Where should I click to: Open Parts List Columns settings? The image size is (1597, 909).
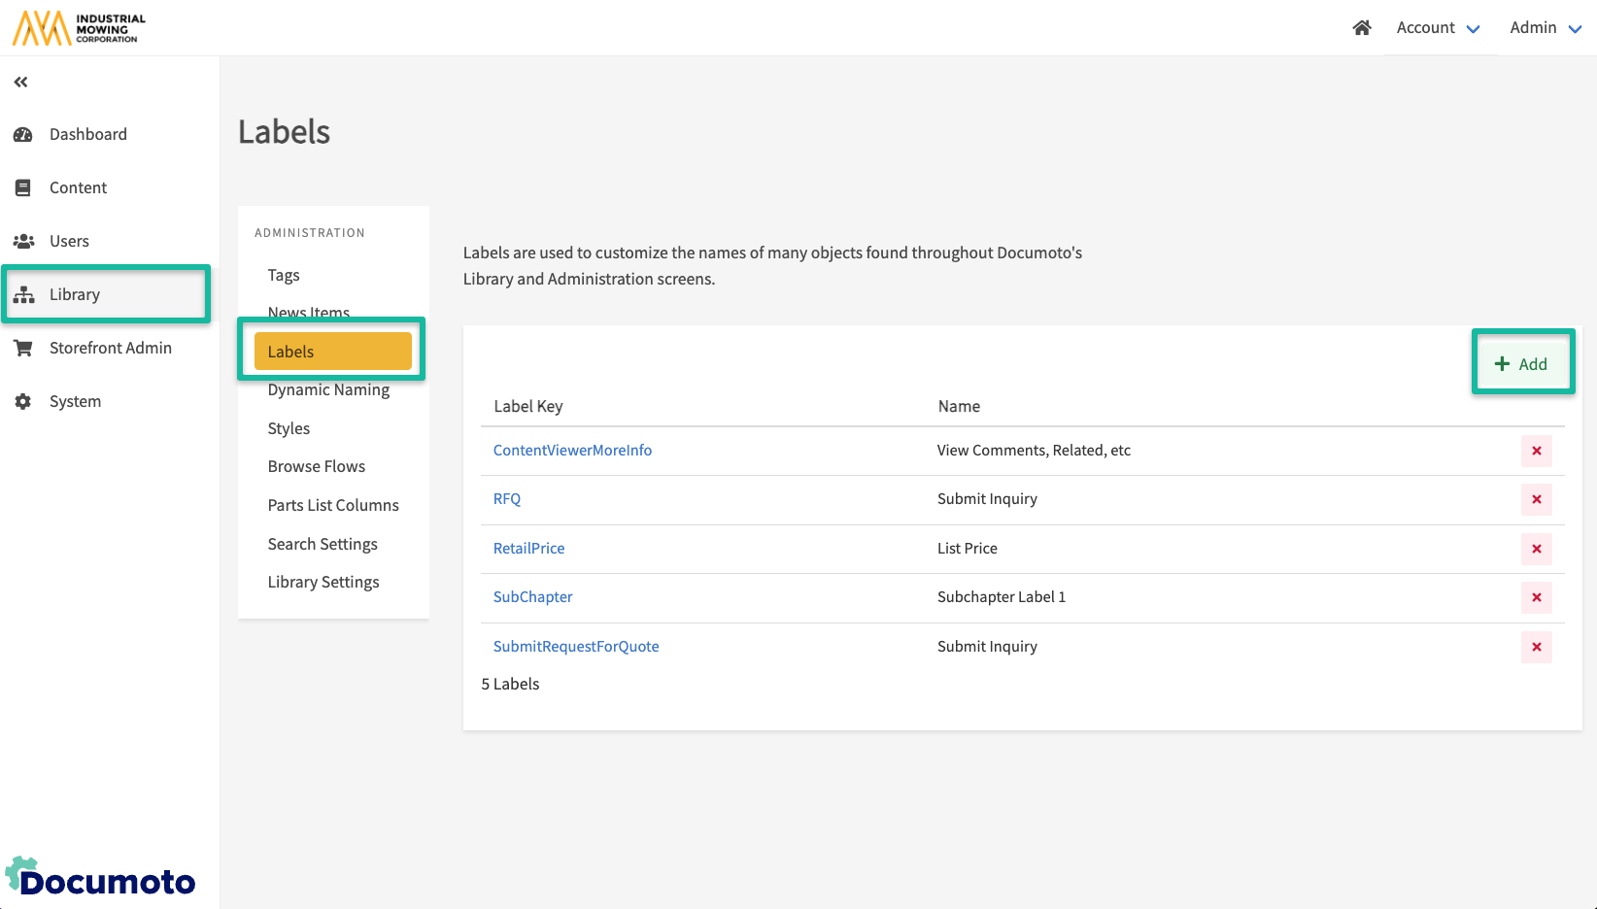click(x=333, y=505)
